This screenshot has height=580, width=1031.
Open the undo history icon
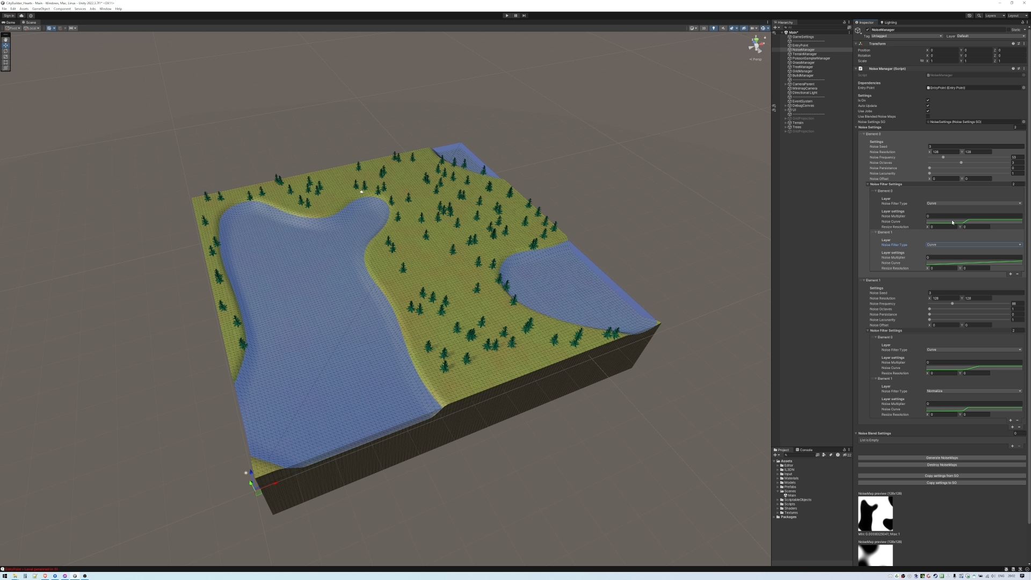969,16
